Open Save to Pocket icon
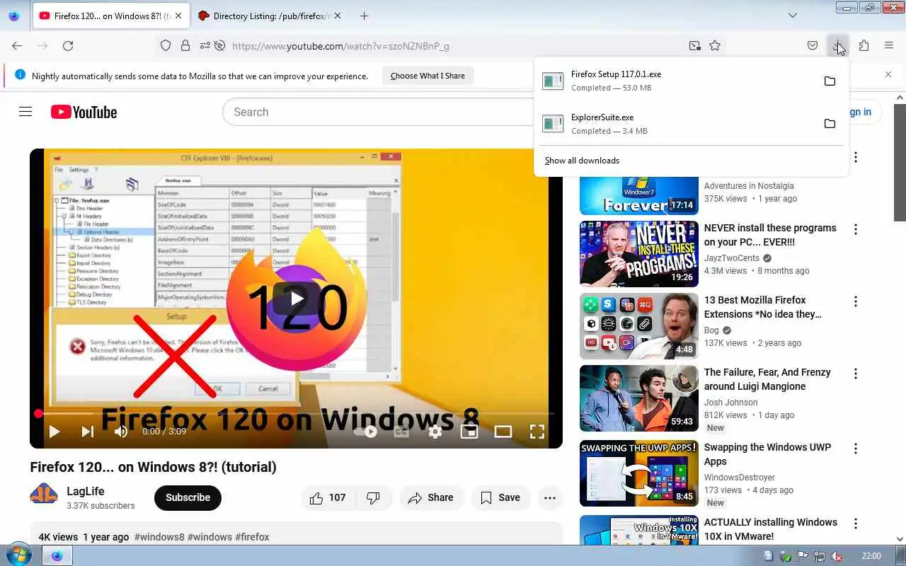The width and height of the screenshot is (906, 566). pyautogui.click(x=813, y=45)
